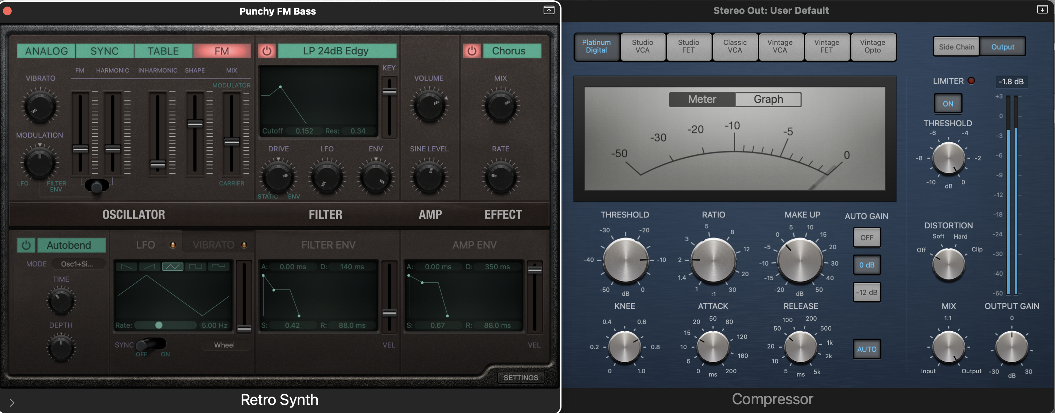The image size is (1055, 413).
Task: Click the Retro Synth window link icon
Action: (x=548, y=10)
